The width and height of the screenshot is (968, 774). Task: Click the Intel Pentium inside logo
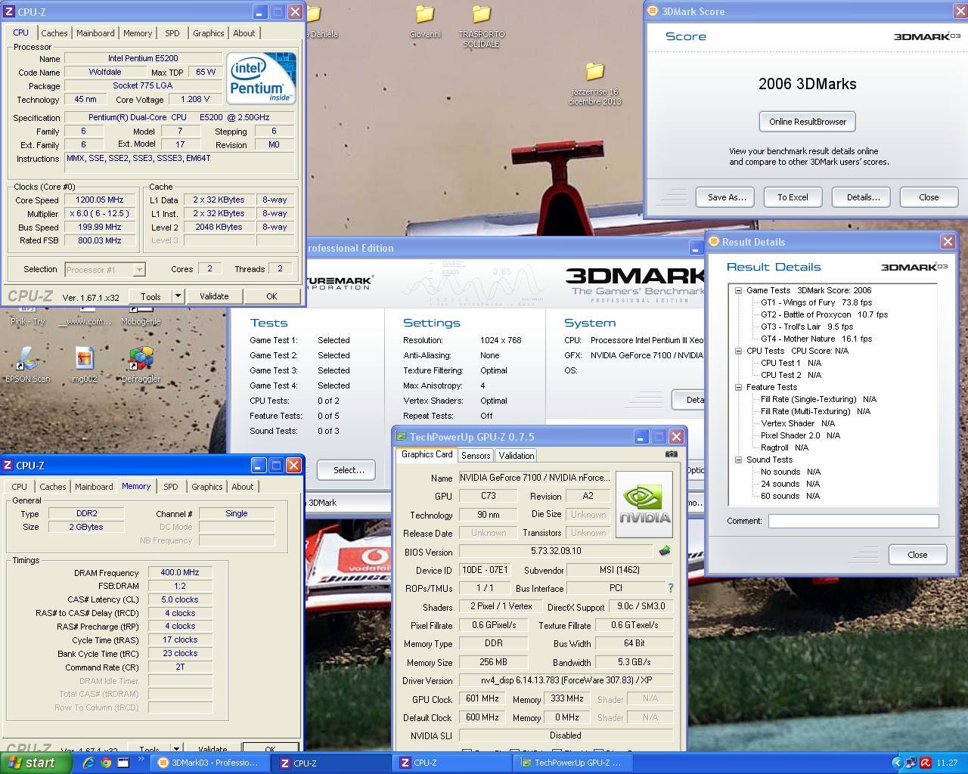pyautogui.click(x=262, y=79)
